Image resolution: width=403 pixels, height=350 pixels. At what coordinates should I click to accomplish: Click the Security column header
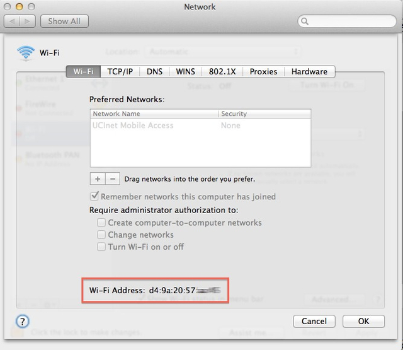coord(264,114)
